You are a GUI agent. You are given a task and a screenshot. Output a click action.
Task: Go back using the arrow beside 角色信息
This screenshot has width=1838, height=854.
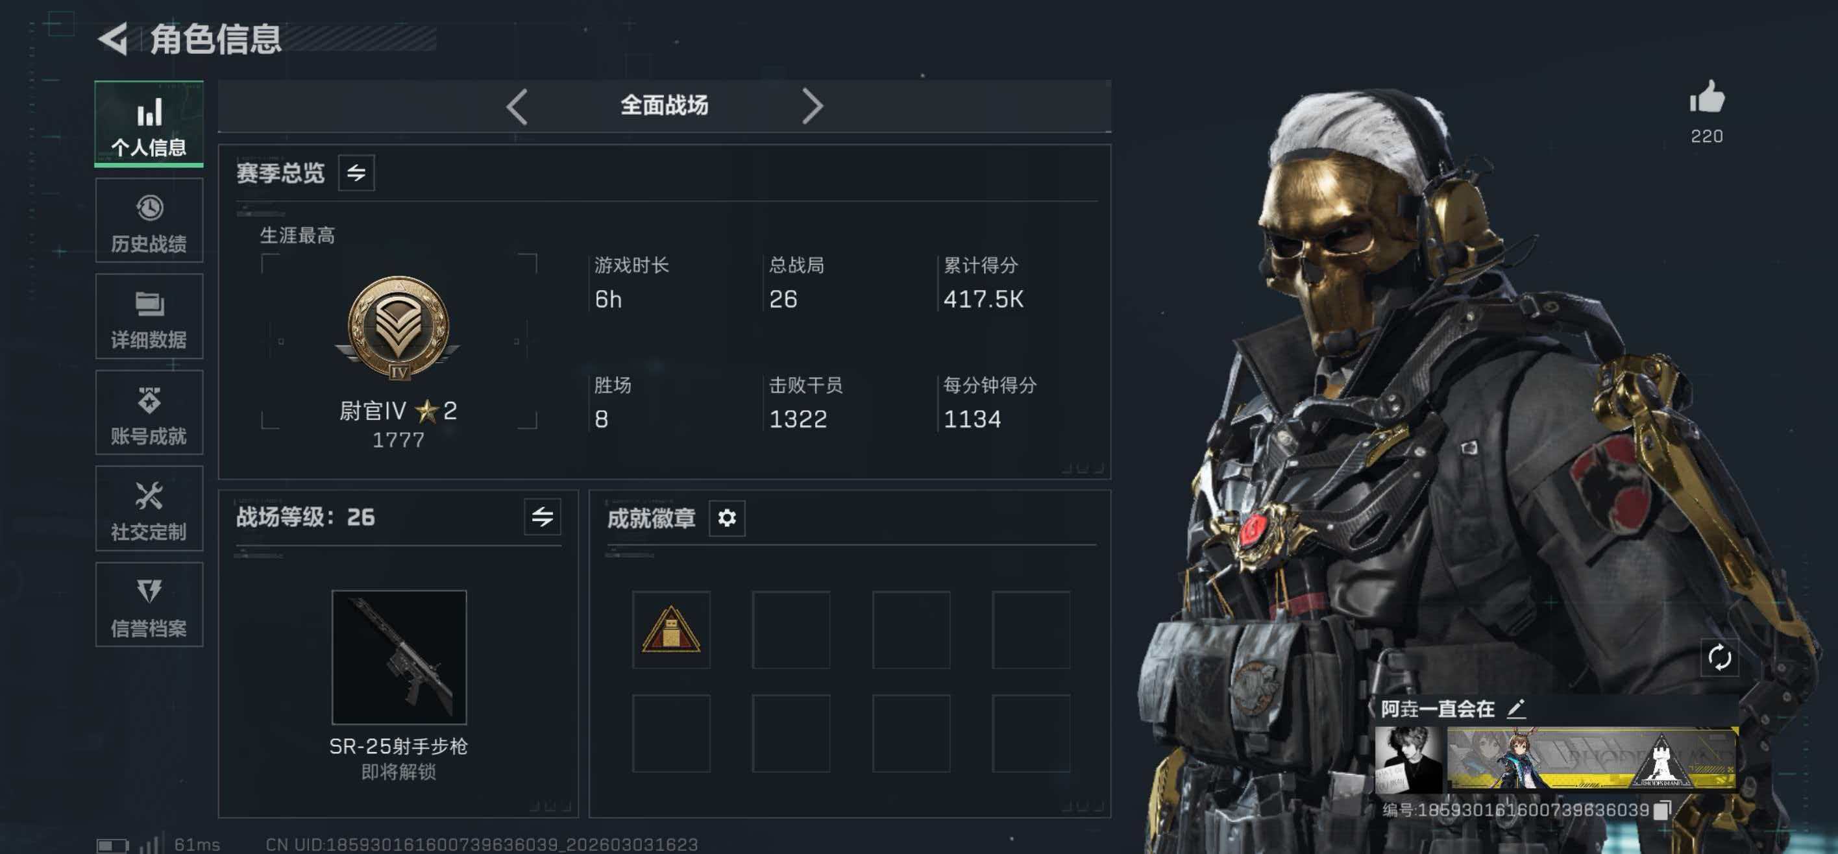[x=113, y=38]
